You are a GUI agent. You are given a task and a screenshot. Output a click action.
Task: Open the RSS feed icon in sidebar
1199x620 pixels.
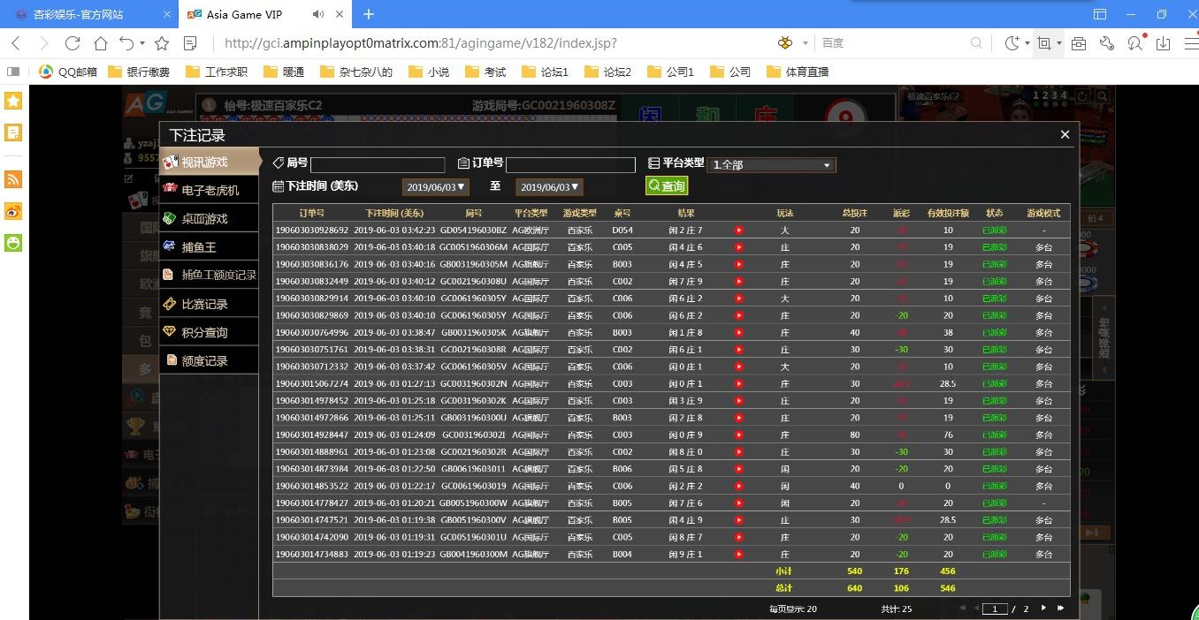point(13,179)
